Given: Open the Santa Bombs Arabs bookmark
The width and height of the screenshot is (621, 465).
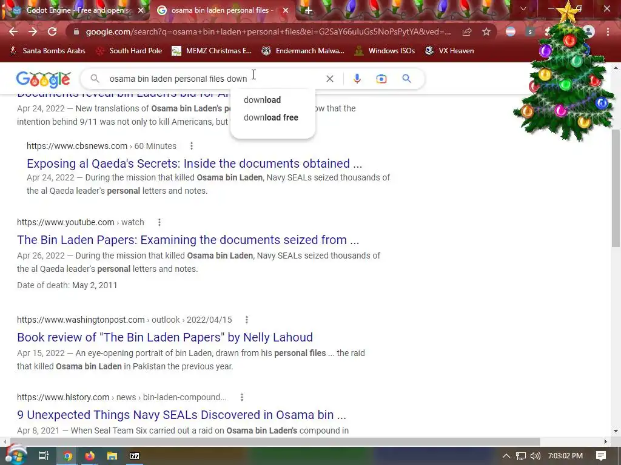Looking at the screenshot, I should [x=48, y=51].
